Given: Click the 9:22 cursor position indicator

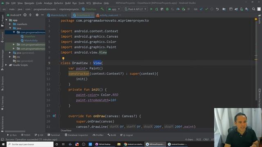Looking at the screenshot, I should pos(199,139).
